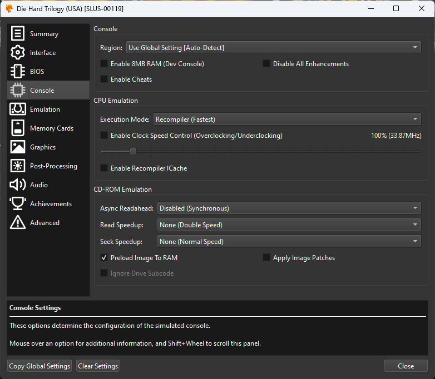The width and height of the screenshot is (435, 379).
Task: Select the Emulation settings page
Action: point(48,109)
